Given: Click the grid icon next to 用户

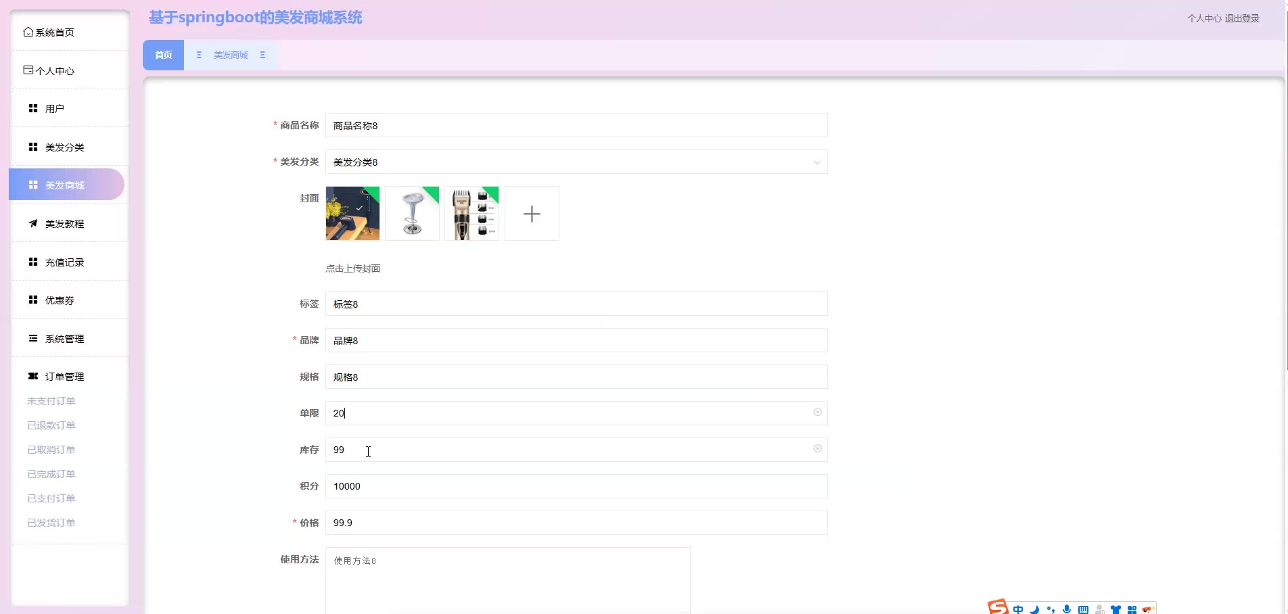Looking at the screenshot, I should (x=32, y=108).
